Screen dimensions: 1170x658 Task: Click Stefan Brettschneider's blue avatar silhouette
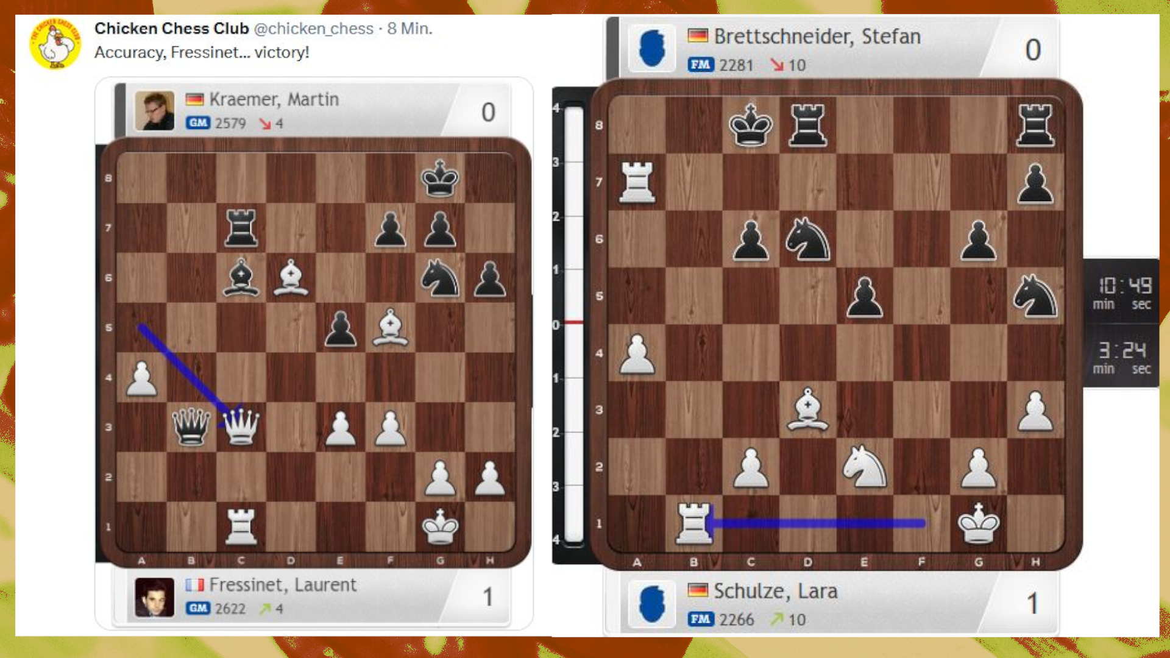[x=652, y=49]
